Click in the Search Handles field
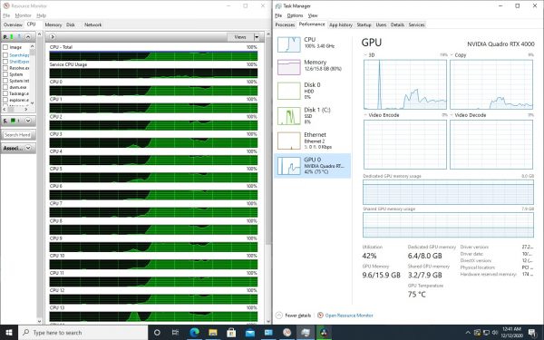This screenshot has height=340, width=544. [x=17, y=134]
